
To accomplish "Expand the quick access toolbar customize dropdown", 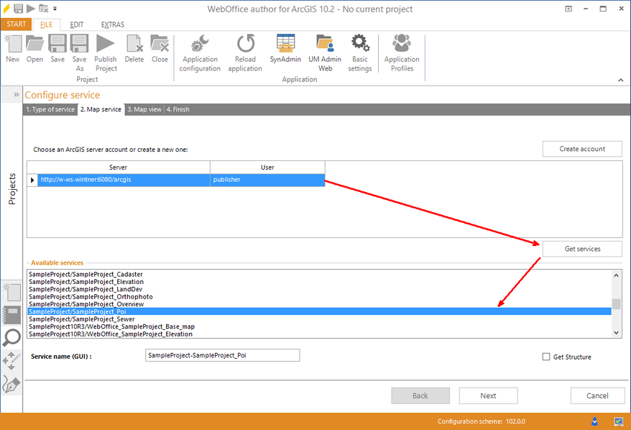I will [x=55, y=8].
